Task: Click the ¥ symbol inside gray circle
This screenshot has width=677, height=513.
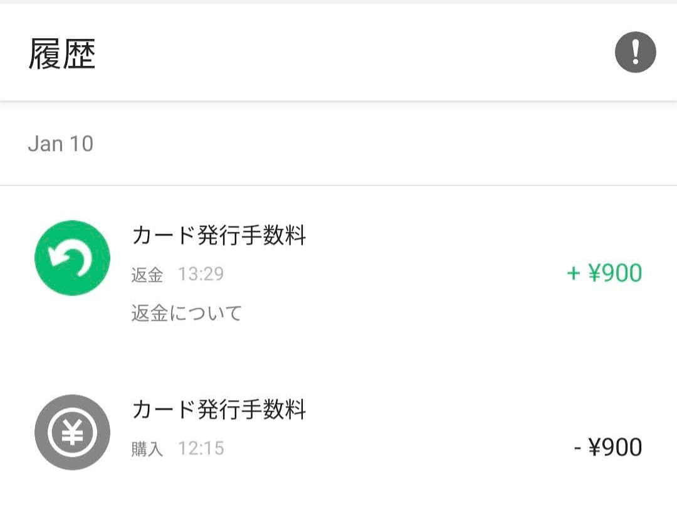Action: pos(72,433)
